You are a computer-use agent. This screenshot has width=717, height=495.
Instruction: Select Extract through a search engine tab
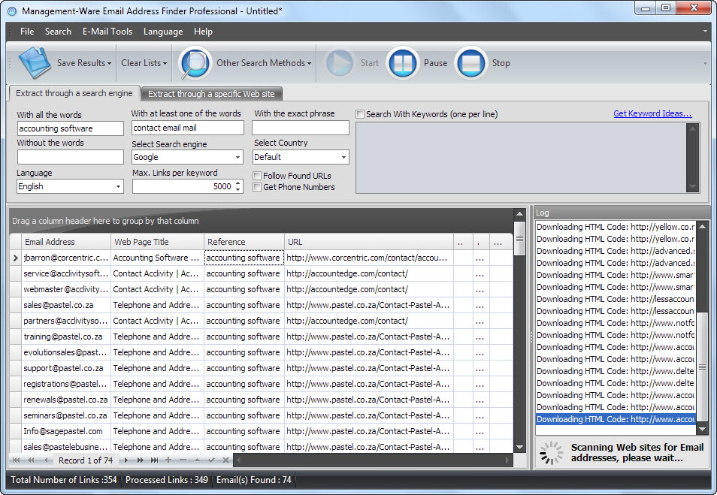[74, 93]
